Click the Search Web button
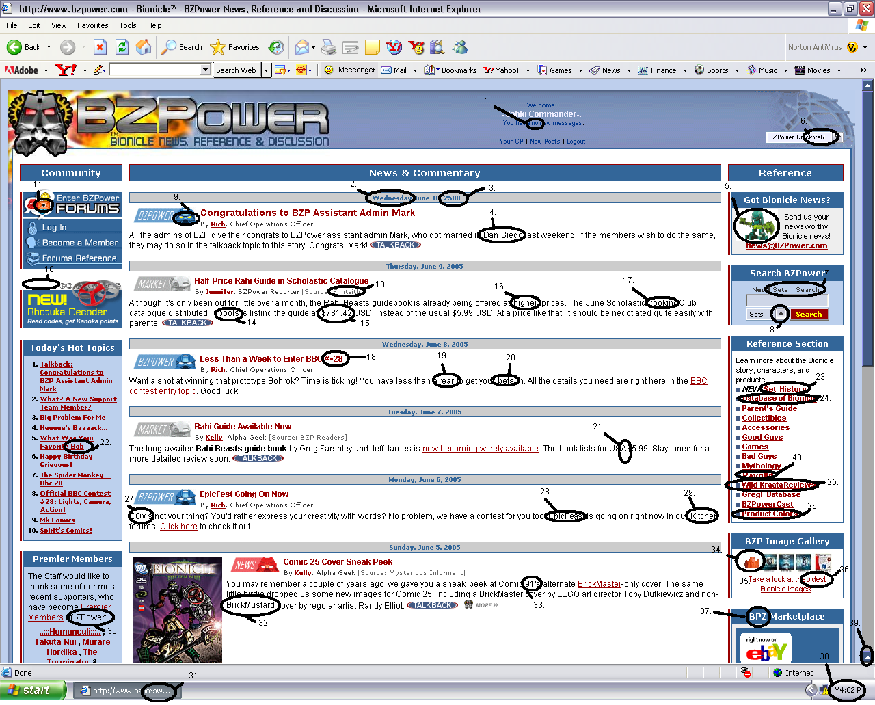875x705 pixels. (x=237, y=70)
